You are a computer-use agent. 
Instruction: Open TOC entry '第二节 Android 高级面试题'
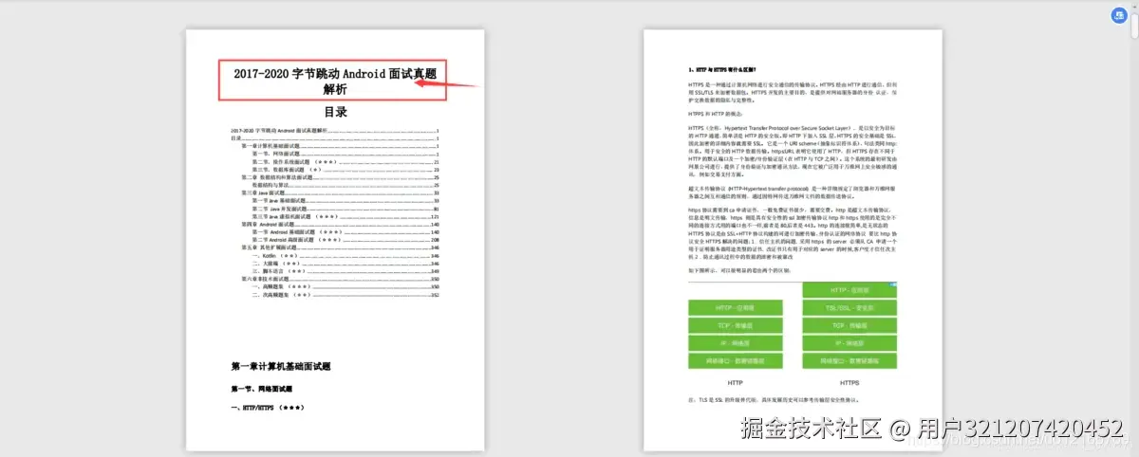(x=344, y=240)
